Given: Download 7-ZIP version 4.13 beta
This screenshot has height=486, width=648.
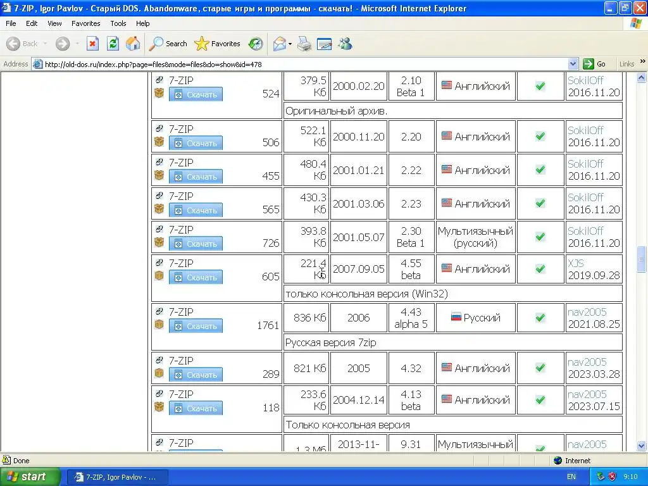Looking at the screenshot, I should click(196, 408).
